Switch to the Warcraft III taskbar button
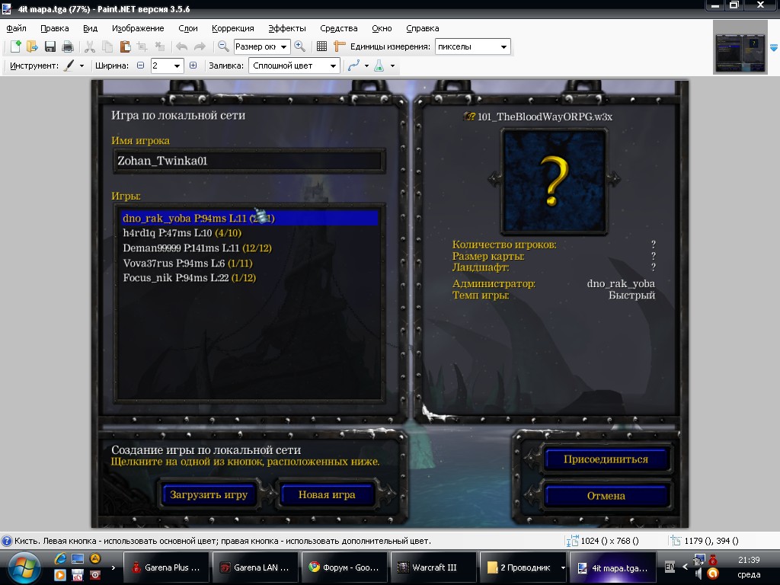 click(x=433, y=567)
